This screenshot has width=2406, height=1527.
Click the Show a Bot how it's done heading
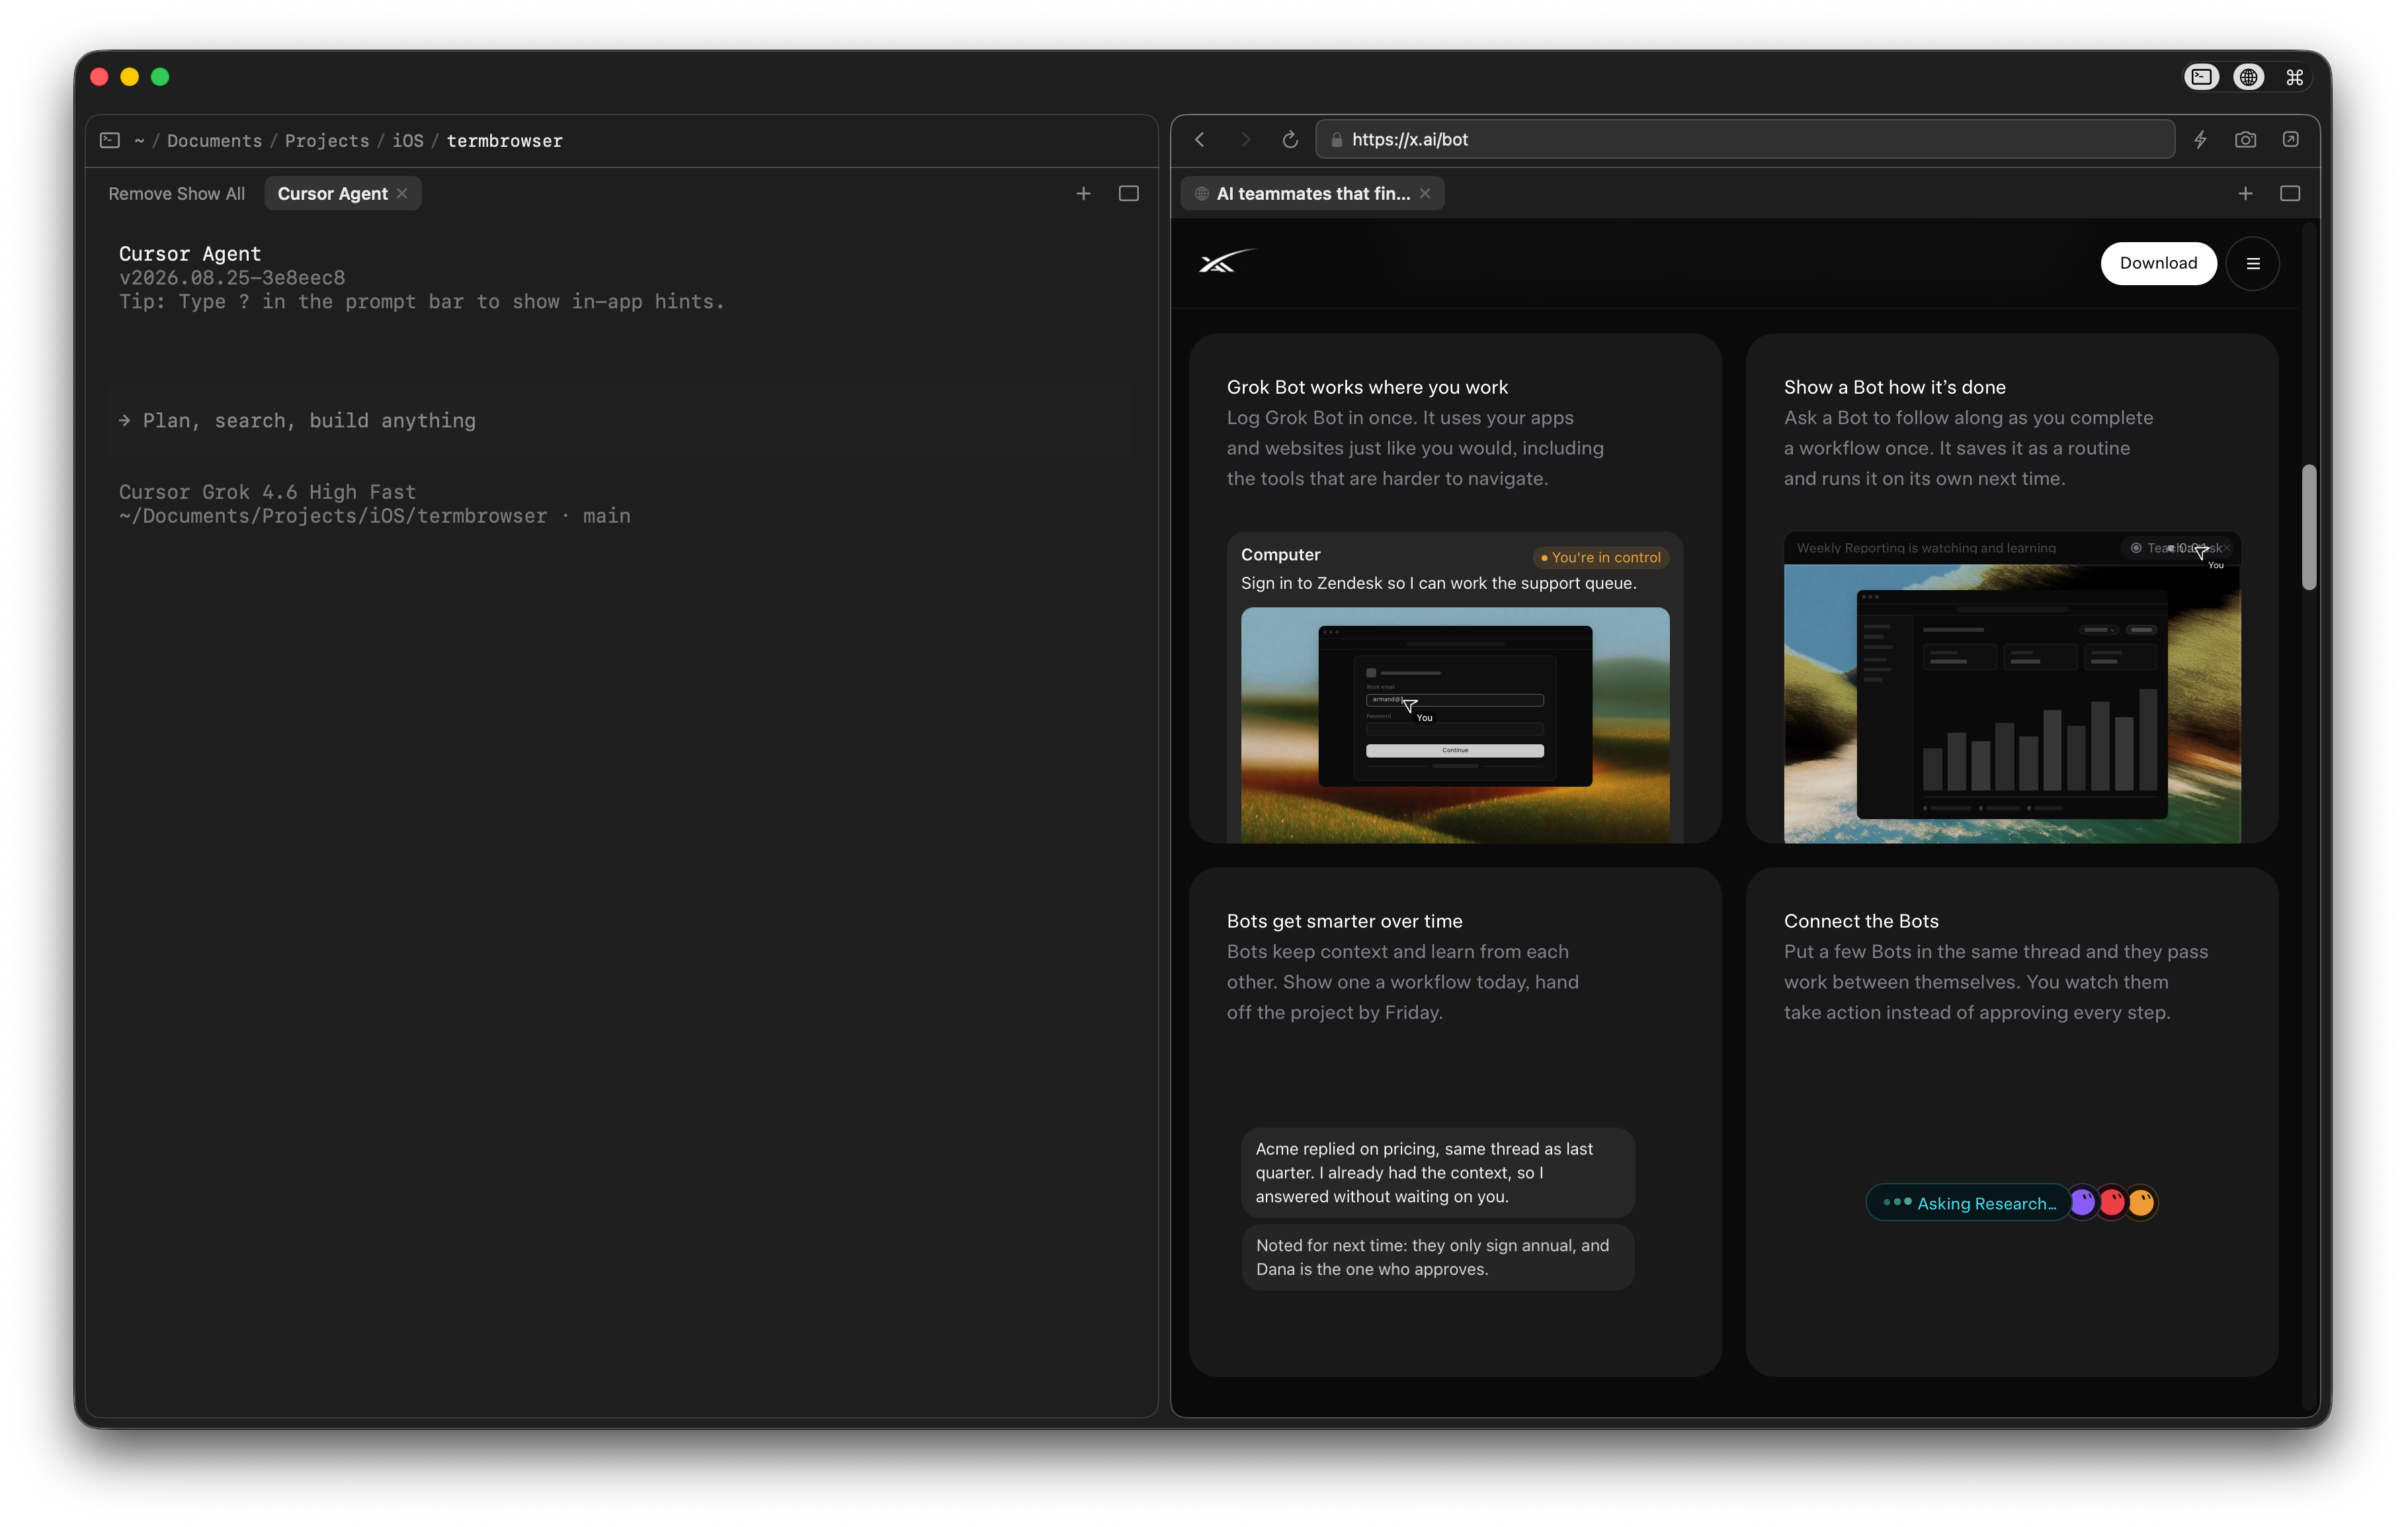[1894, 387]
